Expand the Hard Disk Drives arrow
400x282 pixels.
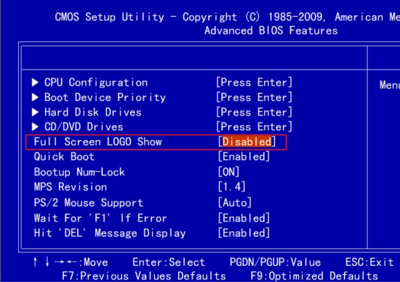point(36,112)
